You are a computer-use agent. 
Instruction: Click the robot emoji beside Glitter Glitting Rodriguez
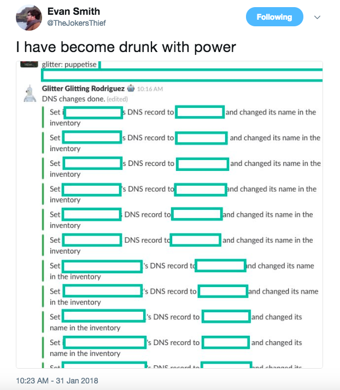[131, 88]
